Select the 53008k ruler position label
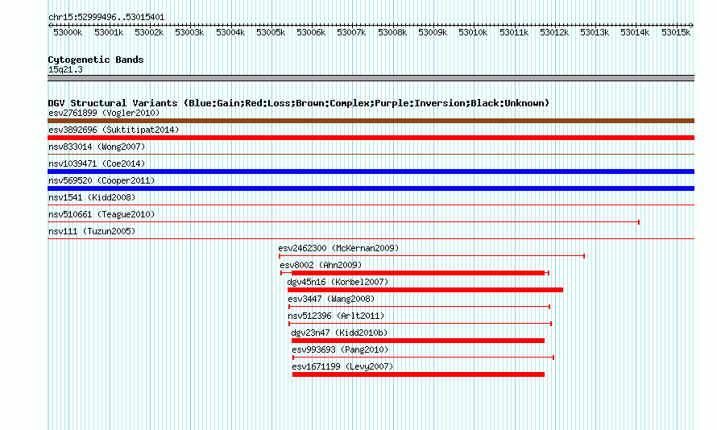This screenshot has height=430, width=717. click(392, 32)
